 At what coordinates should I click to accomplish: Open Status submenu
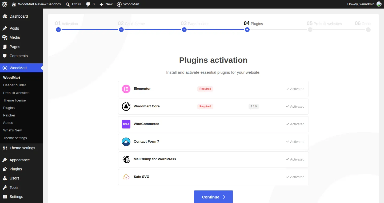pyautogui.click(x=8, y=123)
